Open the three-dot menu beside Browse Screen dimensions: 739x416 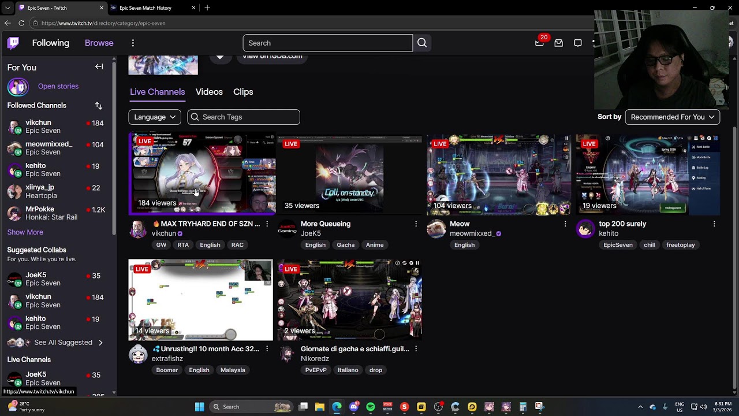tap(133, 43)
